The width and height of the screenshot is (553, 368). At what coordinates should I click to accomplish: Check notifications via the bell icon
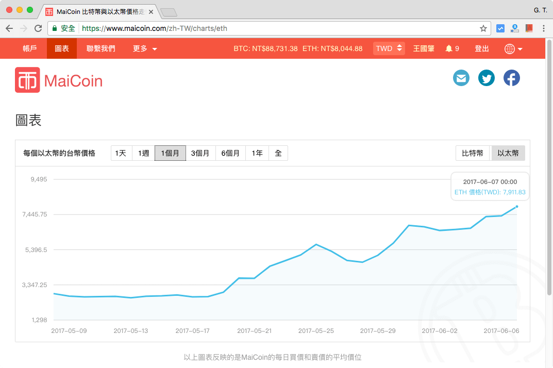448,48
